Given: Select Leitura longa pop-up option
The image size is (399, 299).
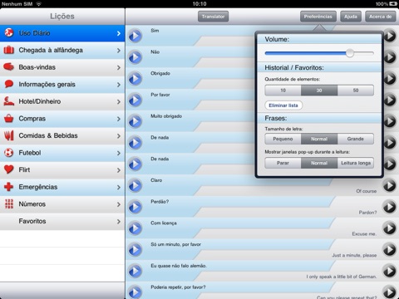Looking at the screenshot, I should 356,163.
